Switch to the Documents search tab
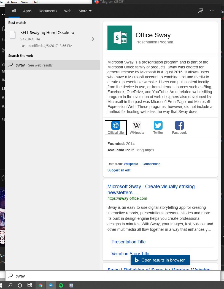The image size is (224, 289). pos(48,11)
